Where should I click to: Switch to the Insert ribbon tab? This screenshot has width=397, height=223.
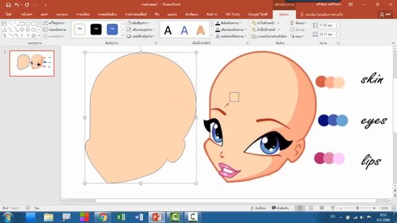tap(44, 14)
